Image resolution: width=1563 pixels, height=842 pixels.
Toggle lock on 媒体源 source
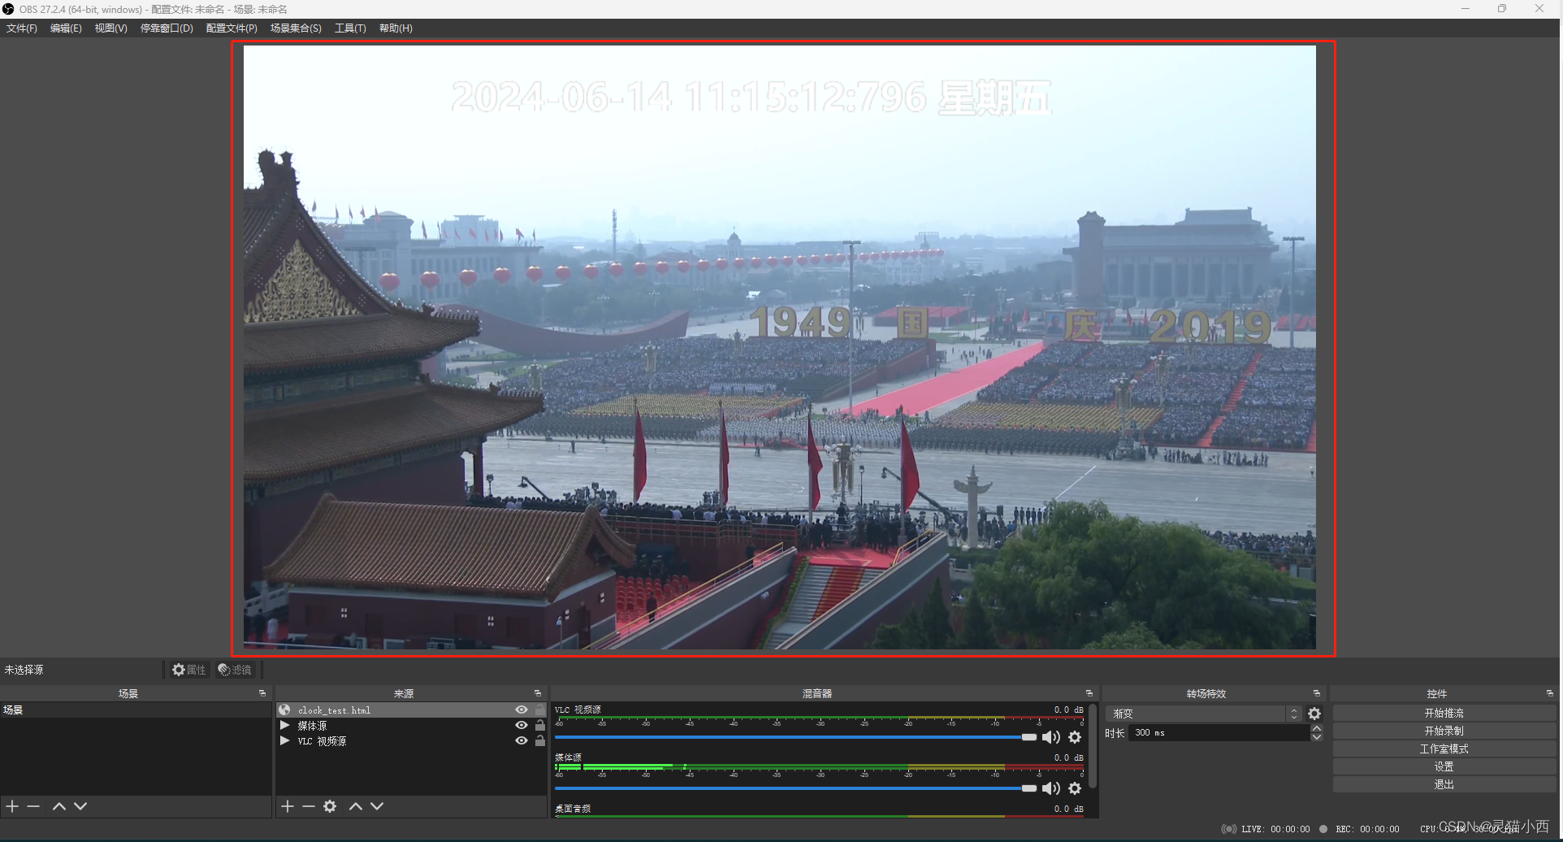click(x=540, y=726)
